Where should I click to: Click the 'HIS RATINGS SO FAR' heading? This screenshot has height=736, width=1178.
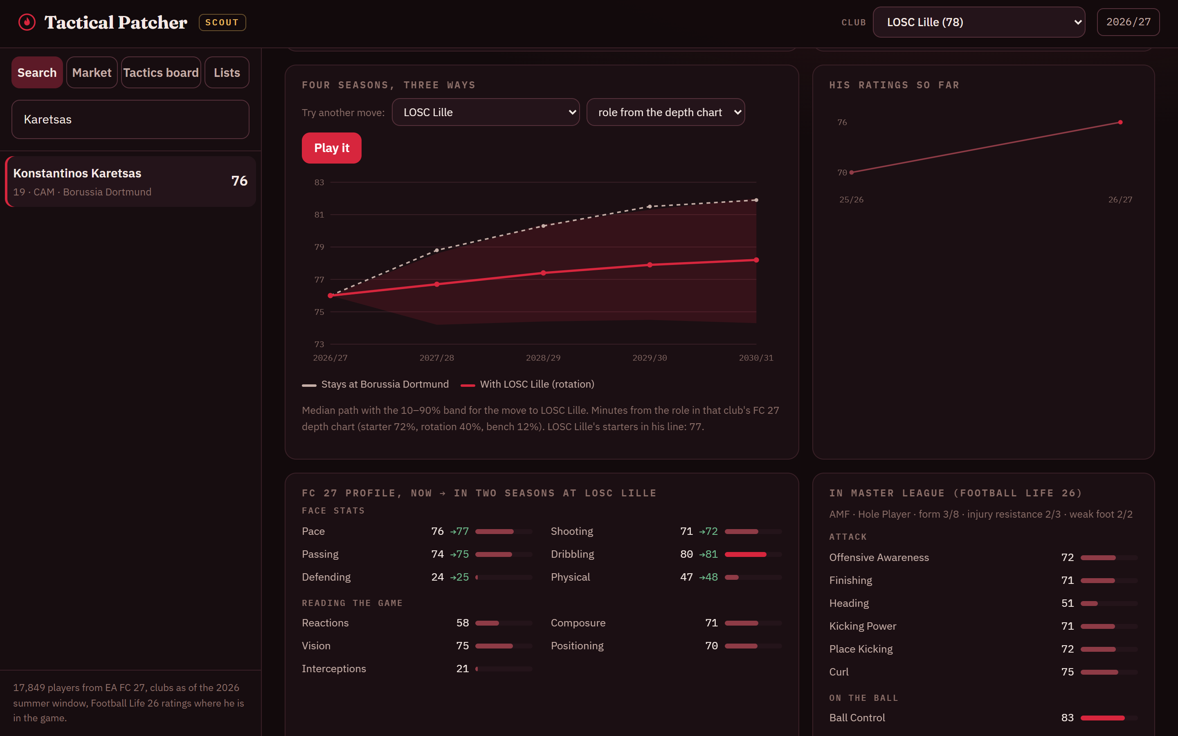[894, 85]
